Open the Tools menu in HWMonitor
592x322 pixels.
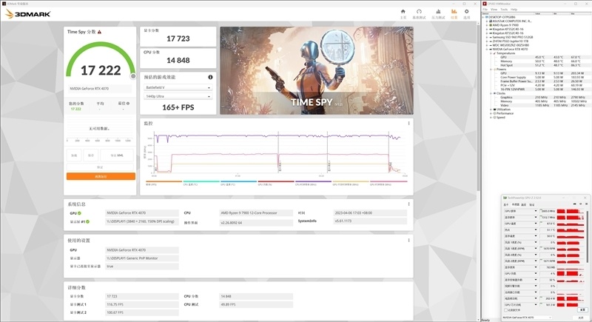pyautogui.click(x=502, y=9)
